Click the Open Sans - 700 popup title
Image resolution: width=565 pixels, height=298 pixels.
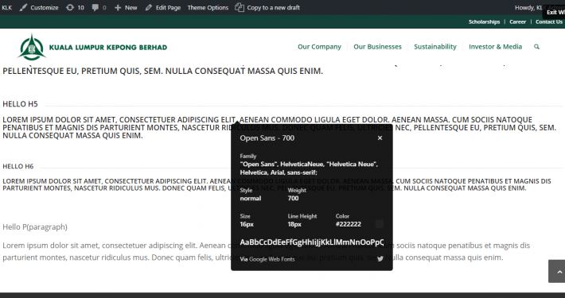[267, 138]
